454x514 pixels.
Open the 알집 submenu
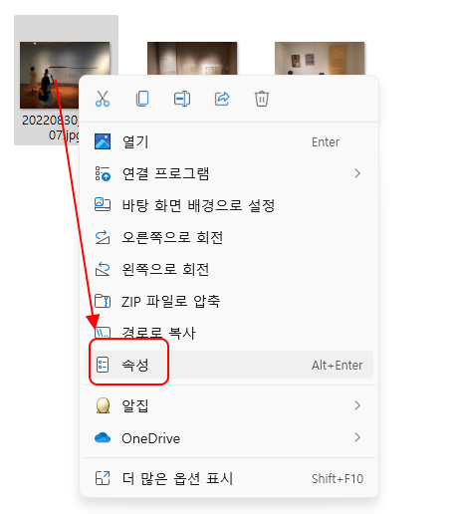coord(229,405)
